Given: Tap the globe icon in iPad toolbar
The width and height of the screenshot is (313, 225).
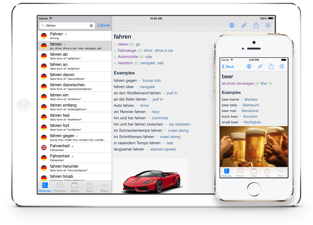Looking at the screenshot, I should (232, 25).
